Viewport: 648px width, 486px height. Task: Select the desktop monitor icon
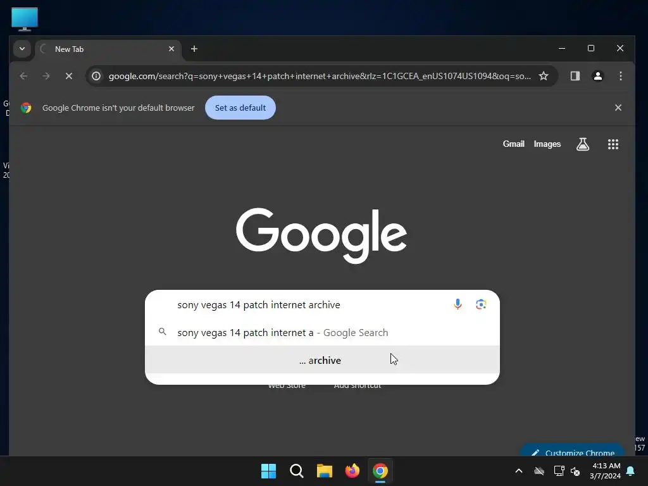point(25,19)
